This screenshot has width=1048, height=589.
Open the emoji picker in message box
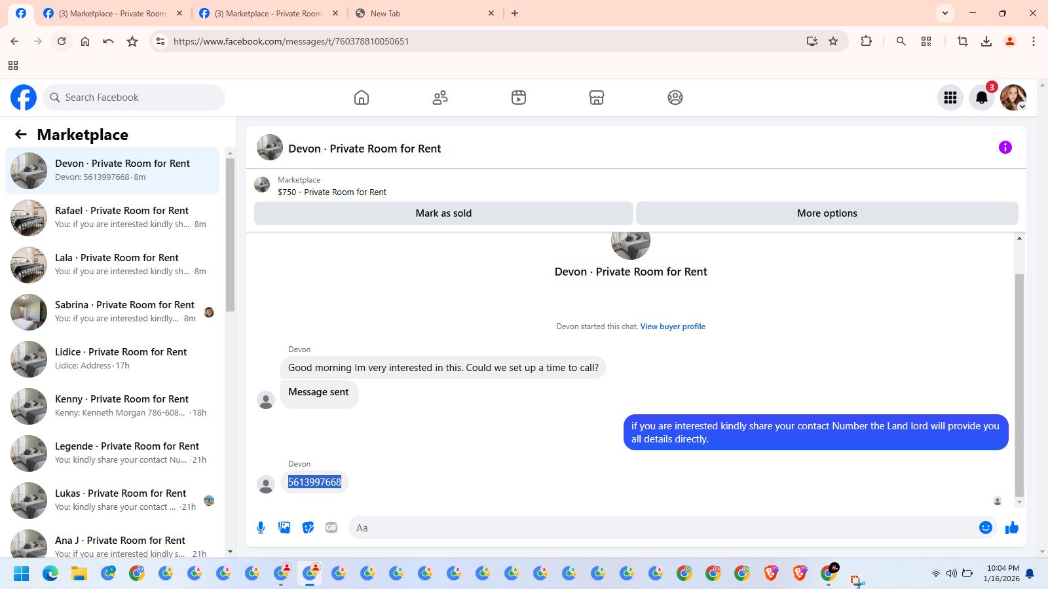click(986, 527)
